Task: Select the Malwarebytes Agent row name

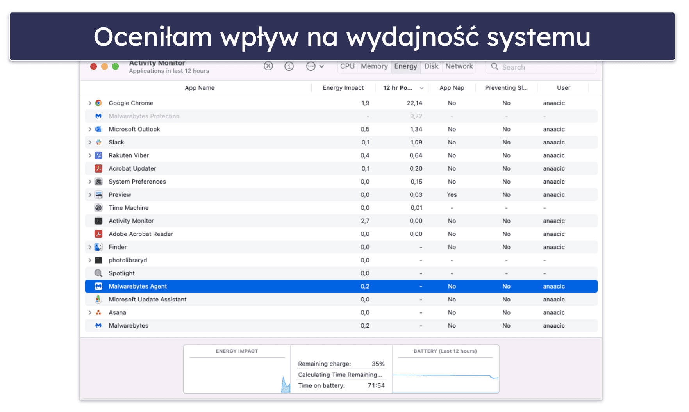Action: pyautogui.click(x=137, y=286)
